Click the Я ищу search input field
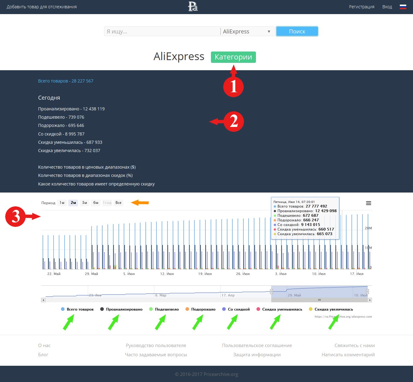The width and height of the screenshot is (413, 382). (x=162, y=31)
